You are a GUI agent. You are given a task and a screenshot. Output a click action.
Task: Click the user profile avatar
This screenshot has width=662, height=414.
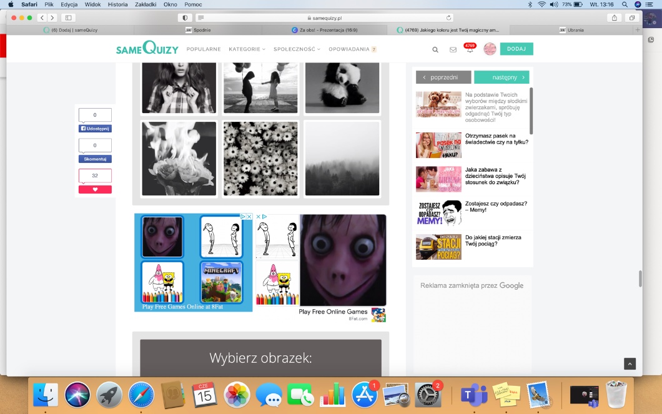click(x=490, y=49)
